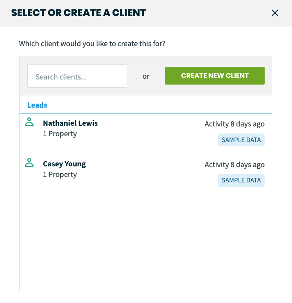Select the Nathaniel Lewis client name
The width and height of the screenshot is (292, 303).
coord(70,123)
